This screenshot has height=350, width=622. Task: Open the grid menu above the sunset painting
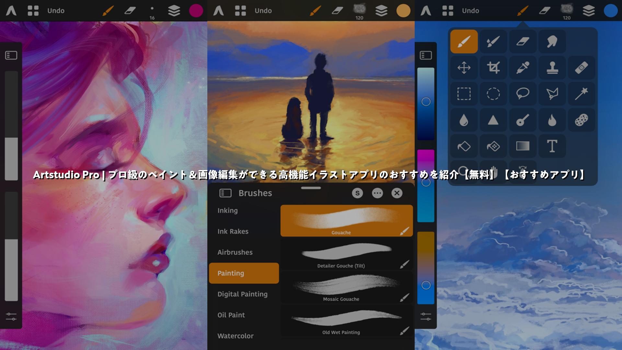pos(240,11)
